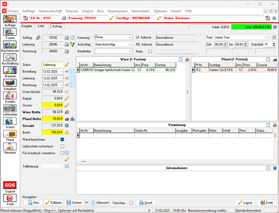
Task: Open the Brauerei module in sidebar
Action: coord(10,70)
